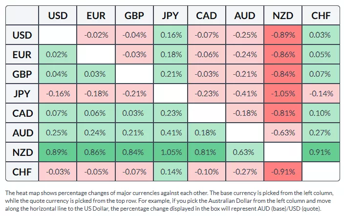344x216 pixels.
Task: Select the AUD row header on the left
Action: tap(22, 132)
